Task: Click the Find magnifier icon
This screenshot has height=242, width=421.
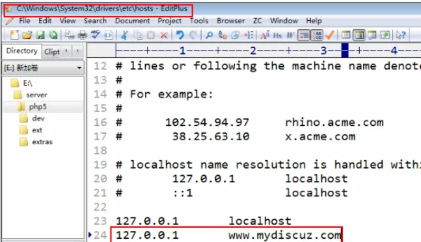Action: 209,35
